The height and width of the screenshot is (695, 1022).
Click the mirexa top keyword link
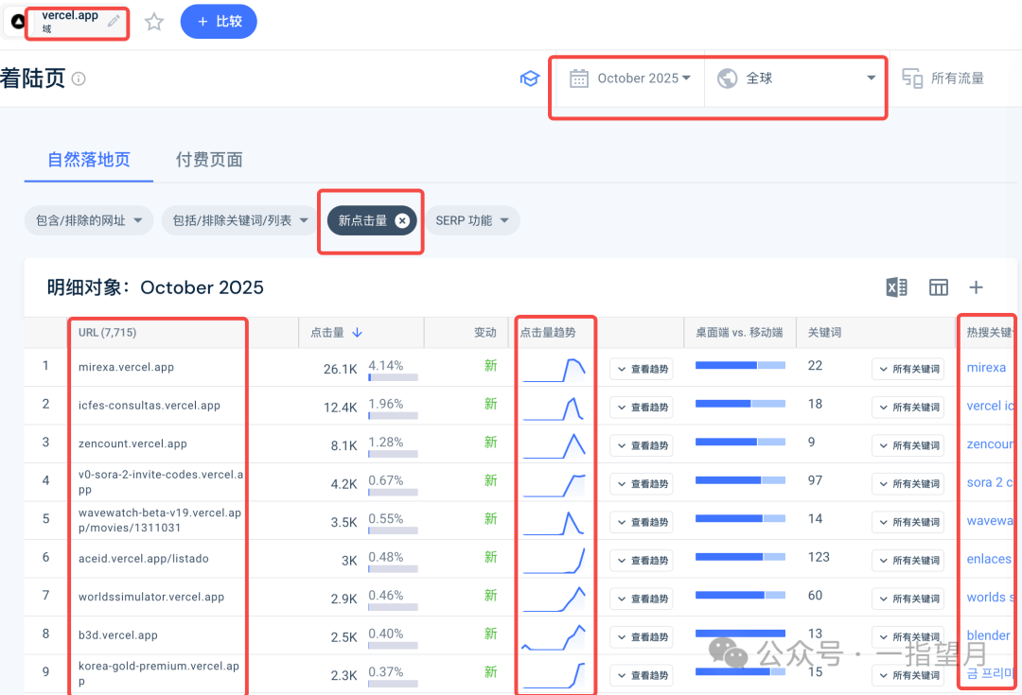click(986, 368)
